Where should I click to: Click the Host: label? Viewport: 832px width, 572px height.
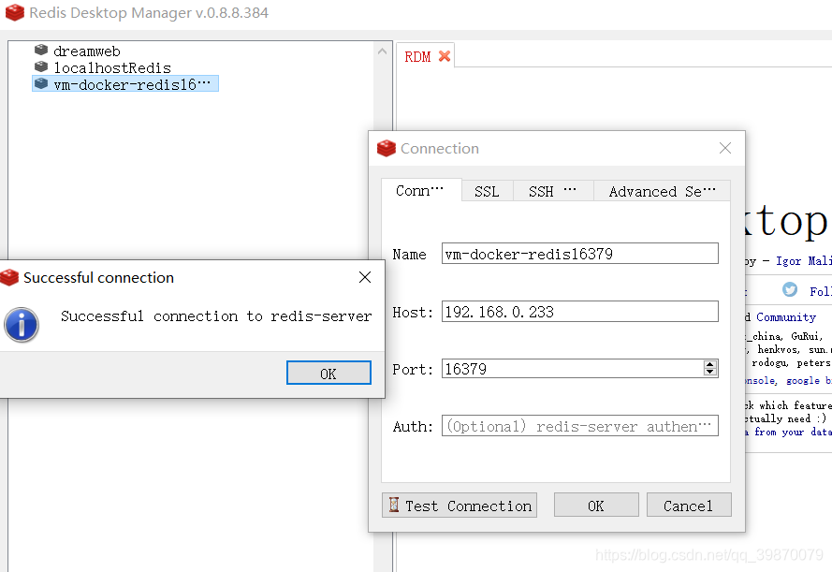pos(413,312)
